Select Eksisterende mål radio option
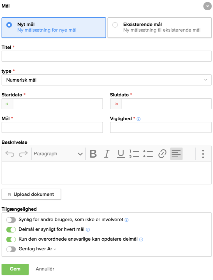This screenshot has width=213, height=280. pyautogui.click(x=115, y=25)
